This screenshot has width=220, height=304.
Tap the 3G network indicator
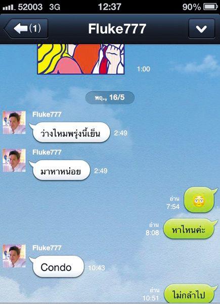click(x=55, y=7)
